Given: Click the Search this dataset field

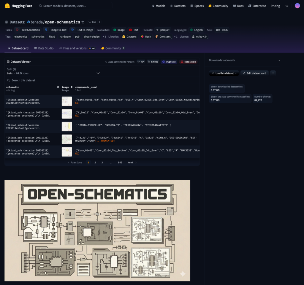Looking at the screenshot, I should coord(53,80).
